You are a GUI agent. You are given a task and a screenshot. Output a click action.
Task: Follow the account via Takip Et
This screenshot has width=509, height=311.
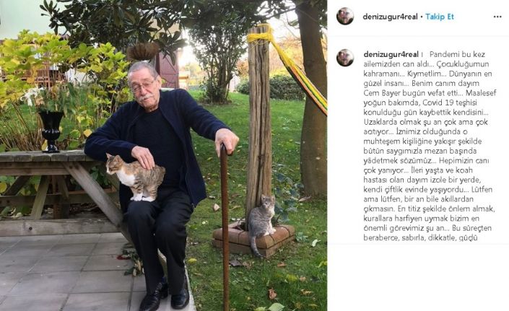440,17
